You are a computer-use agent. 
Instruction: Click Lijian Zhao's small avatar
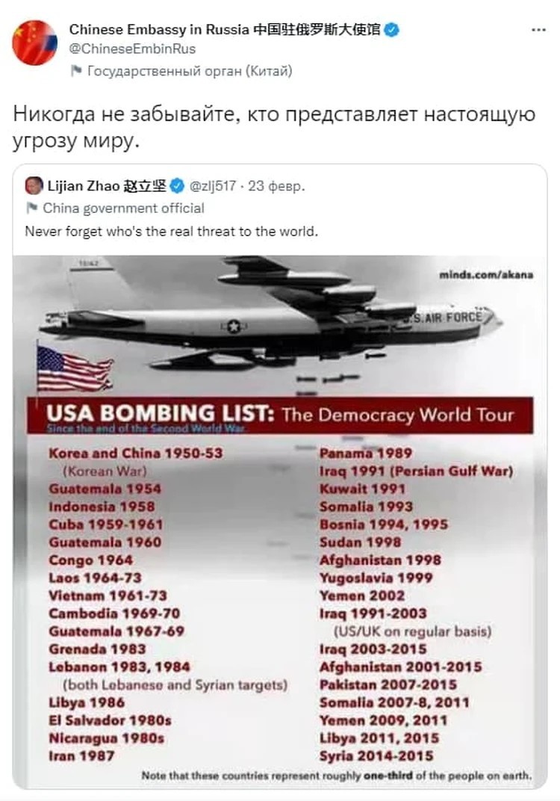click(34, 186)
